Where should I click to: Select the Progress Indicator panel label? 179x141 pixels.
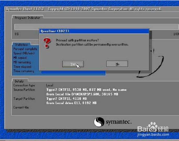pos(28,18)
